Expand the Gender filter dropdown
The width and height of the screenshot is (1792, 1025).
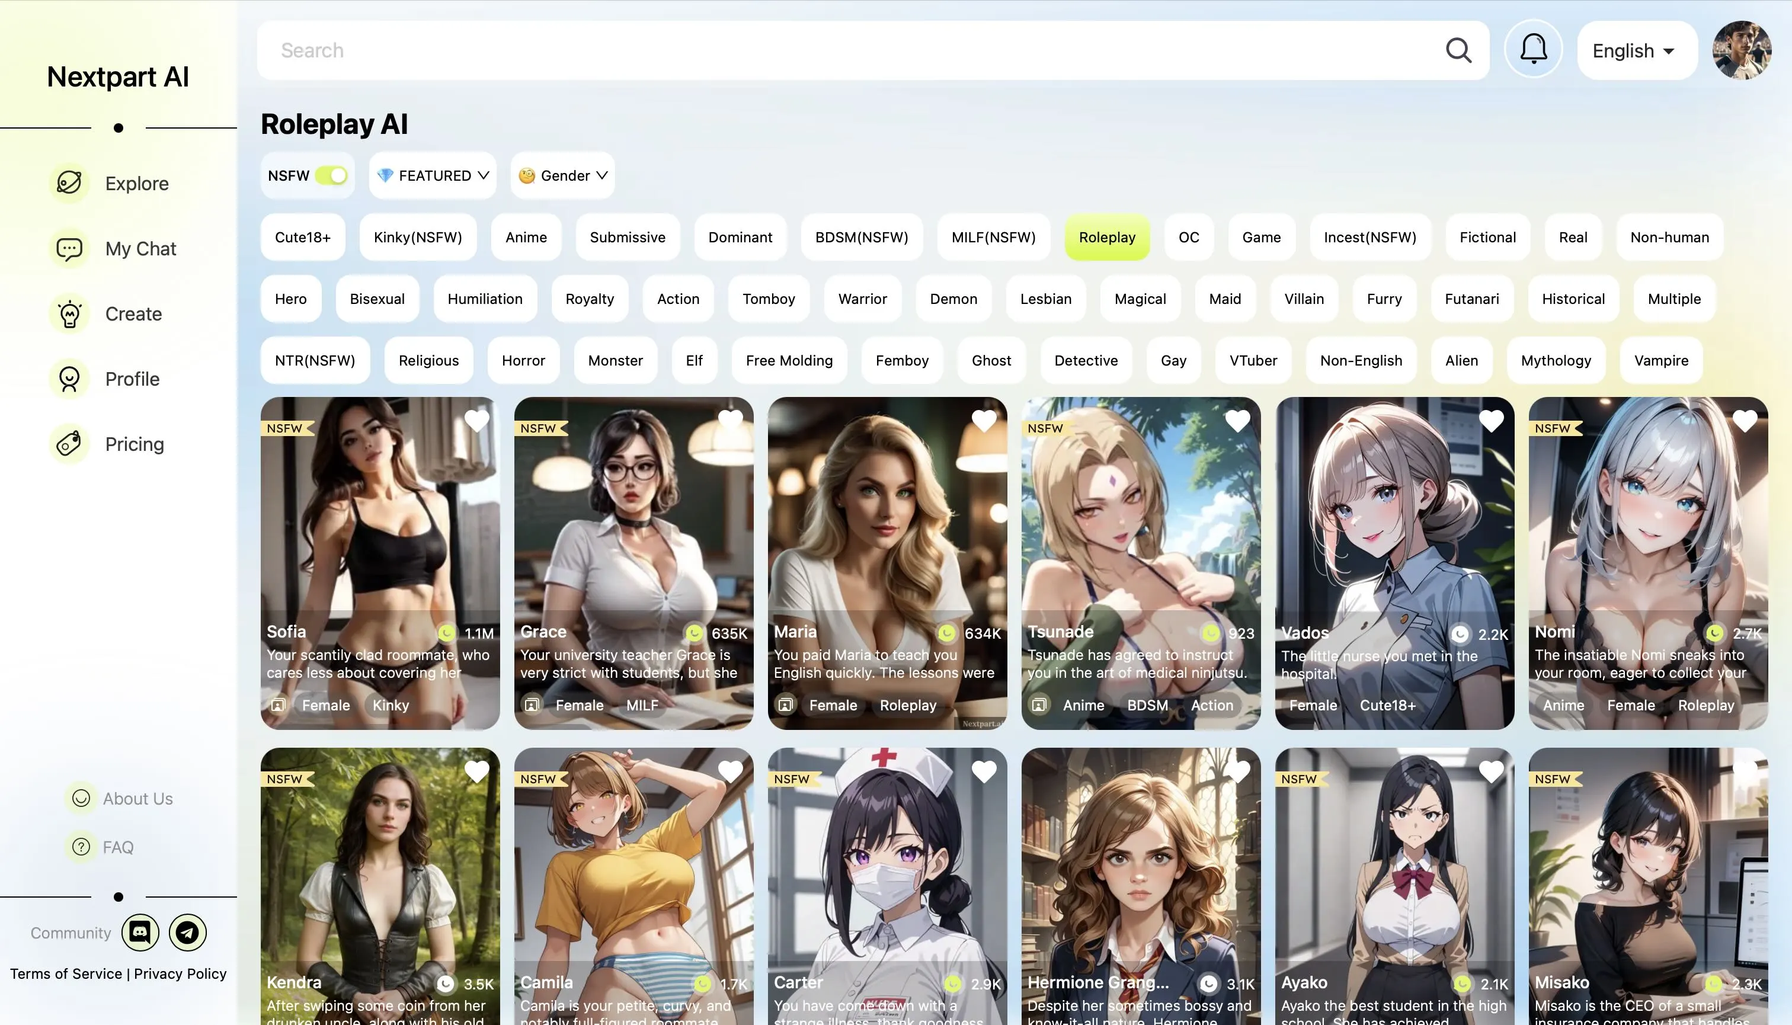click(562, 175)
